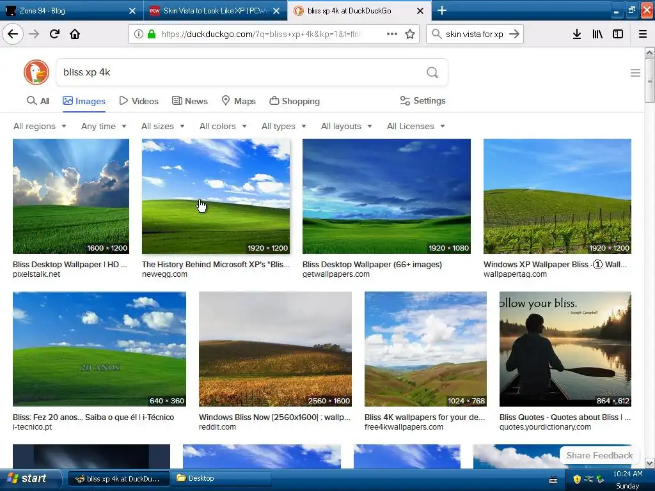Expand the All colors filter
Screen dimensions: 655x491
[x=223, y=126]
